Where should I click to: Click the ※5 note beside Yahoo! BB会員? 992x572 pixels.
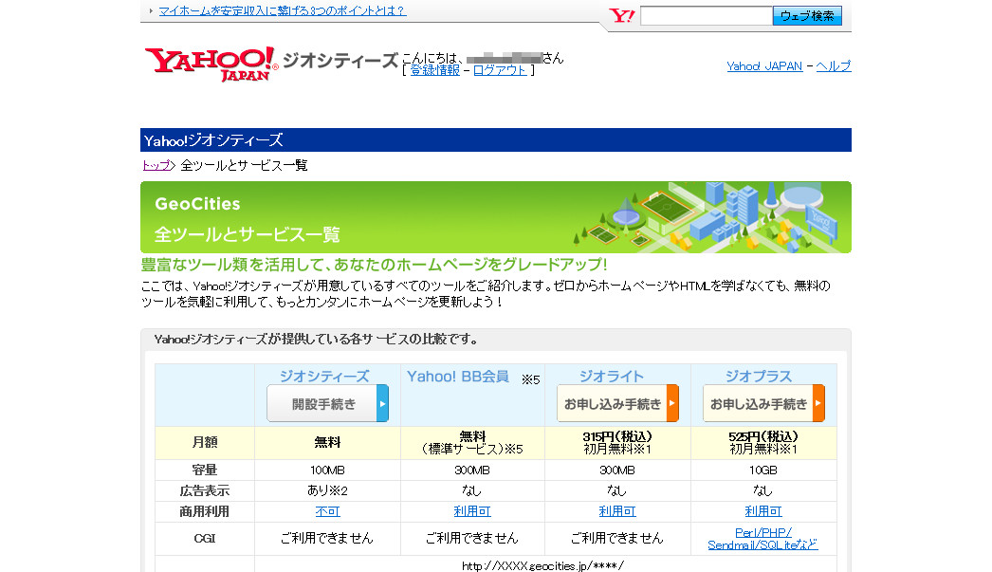tap(531, 379)
